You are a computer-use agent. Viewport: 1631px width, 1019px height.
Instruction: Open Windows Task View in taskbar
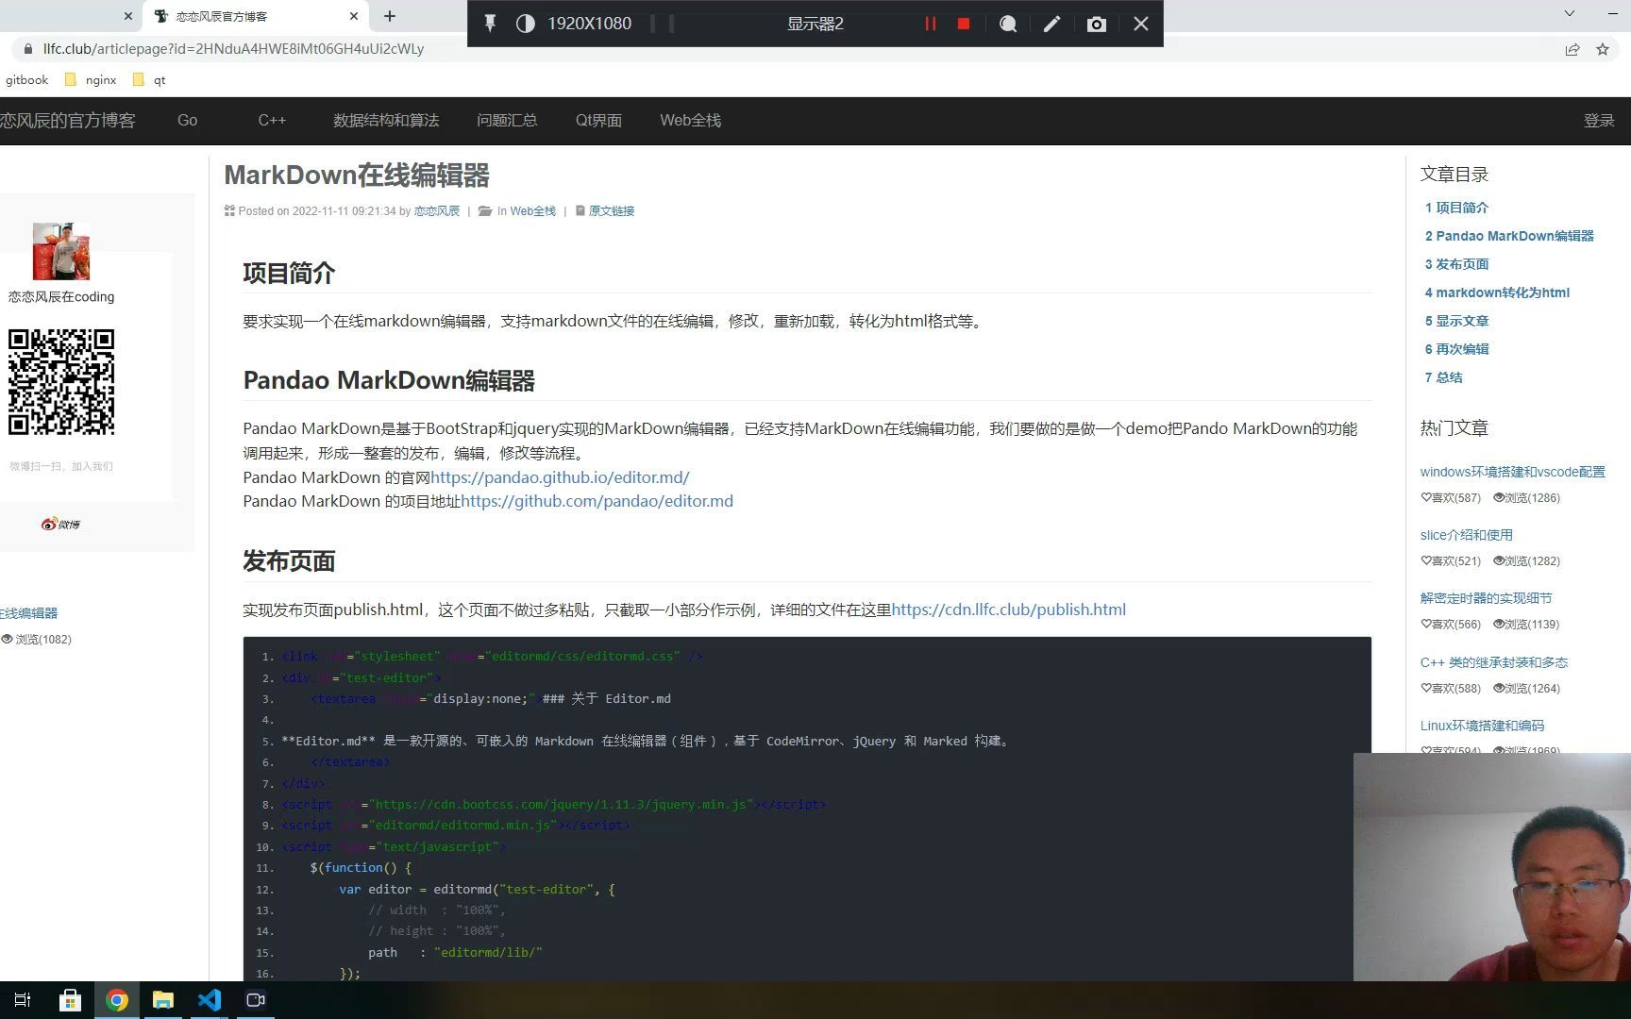point(23,1000)
